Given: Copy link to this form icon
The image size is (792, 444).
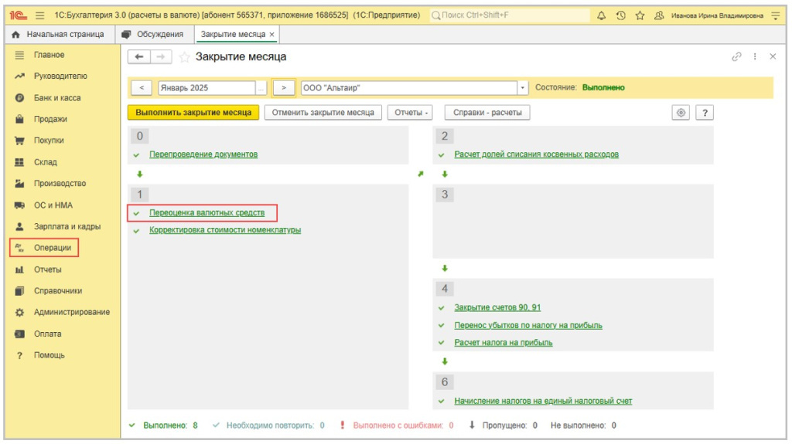Looking at the screenshot, I should coord(736,56).
